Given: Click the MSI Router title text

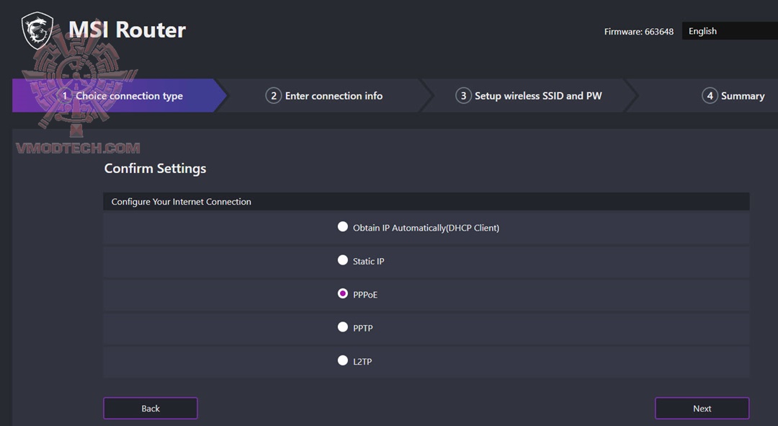Looking at the screenshot, I should (127, 30).
